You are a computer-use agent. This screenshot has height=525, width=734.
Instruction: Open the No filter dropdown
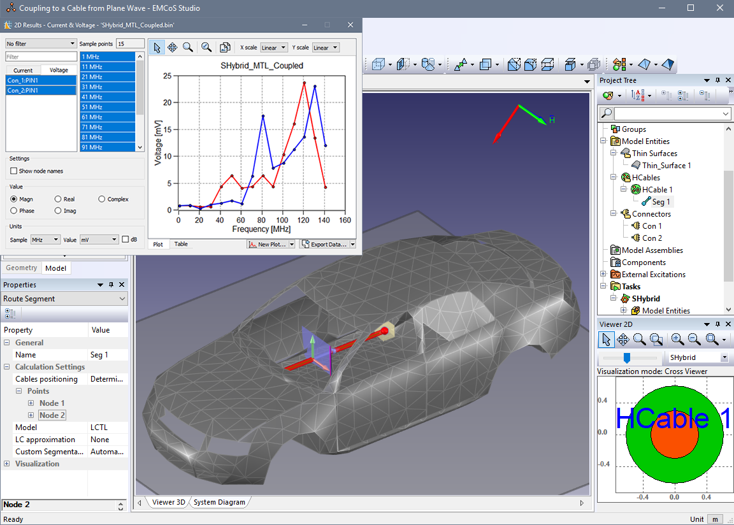point(41,43)
